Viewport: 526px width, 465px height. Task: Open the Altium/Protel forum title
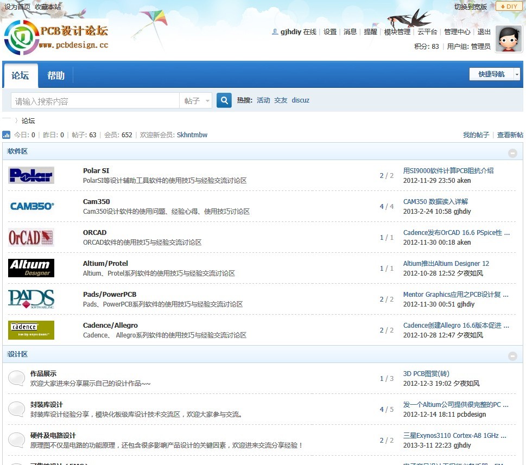pos(105,264)
